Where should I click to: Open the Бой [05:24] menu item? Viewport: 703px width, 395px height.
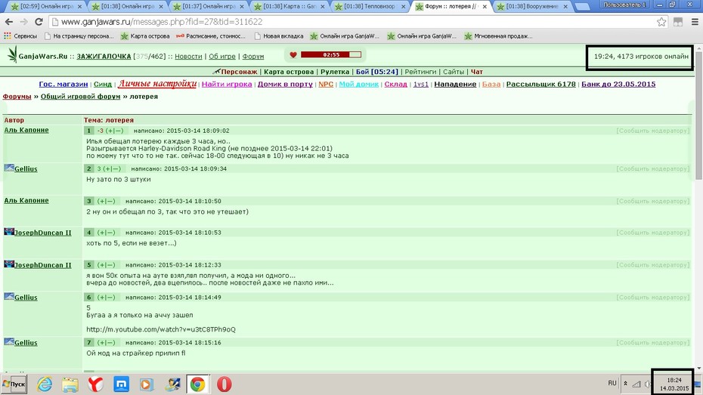pos(376,72)
